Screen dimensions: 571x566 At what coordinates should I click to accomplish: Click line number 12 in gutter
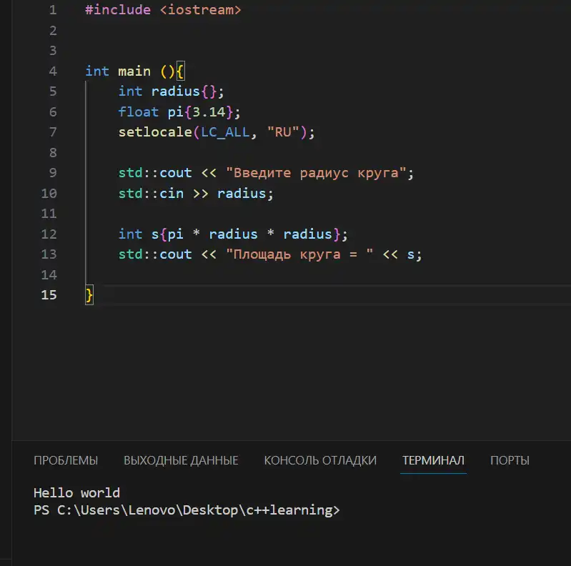pyautogui.click(x=49, y=234)
